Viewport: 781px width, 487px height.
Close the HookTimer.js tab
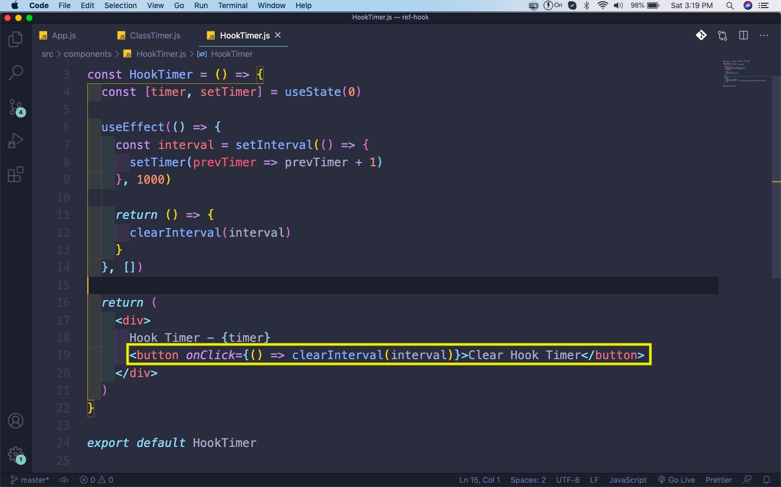point(278,35)
